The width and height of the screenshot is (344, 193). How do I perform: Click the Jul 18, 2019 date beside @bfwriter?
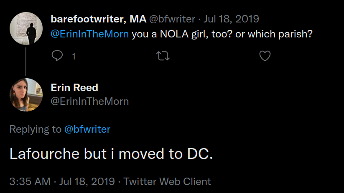click(x=231, y=19)
